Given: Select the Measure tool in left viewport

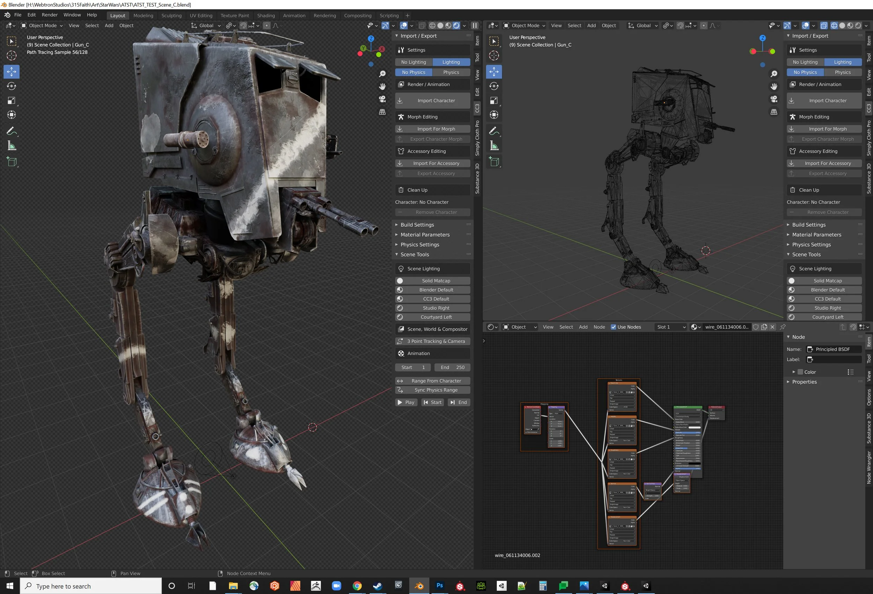Looking at the screenshot, I should pyautogui.click(x=12, y=146).
